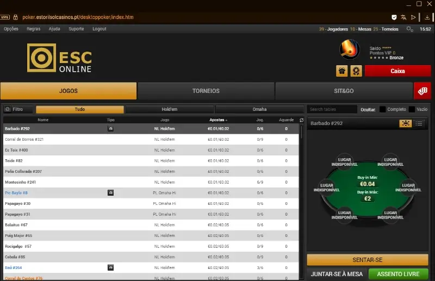The image size is (435, 281).
Task: Select Papagayo #31 table
Action: [x=151, y=214]
